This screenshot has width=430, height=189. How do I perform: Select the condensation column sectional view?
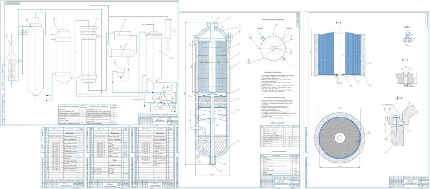pos(212,93)
